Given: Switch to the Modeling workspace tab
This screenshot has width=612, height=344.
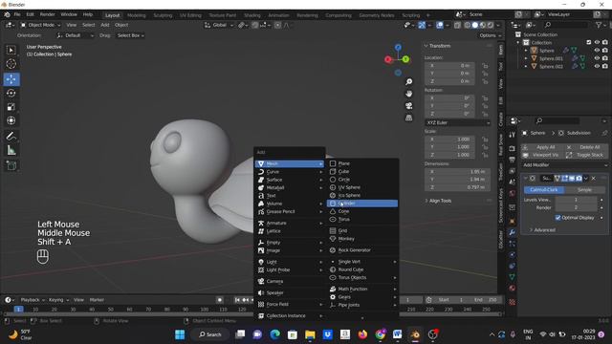Looking at the screenshot, I should tap(136, 15).
